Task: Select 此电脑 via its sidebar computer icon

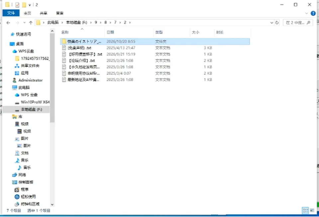Action: [14, 88]
